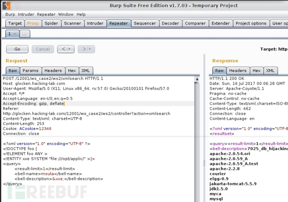Switch to the Decoder tab

170,23
